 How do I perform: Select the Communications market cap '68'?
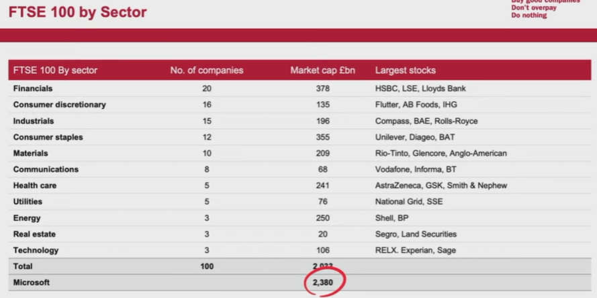(x=322, y=169)
